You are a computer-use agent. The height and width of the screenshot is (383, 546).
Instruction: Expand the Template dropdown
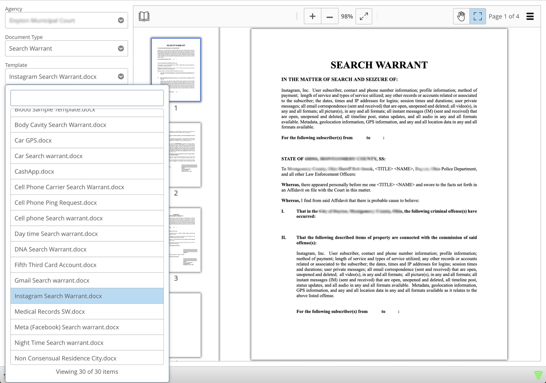pyautogui.click(x=121, y=76)
